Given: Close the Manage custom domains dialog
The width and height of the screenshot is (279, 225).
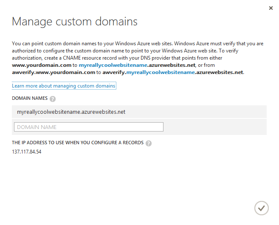Looking at the screenshot, I should tap(271, 8).
